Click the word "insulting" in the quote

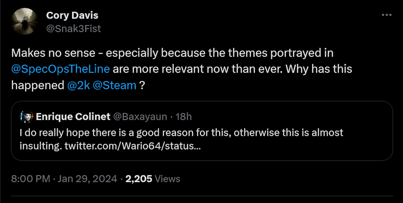click(x=41, y=146)
